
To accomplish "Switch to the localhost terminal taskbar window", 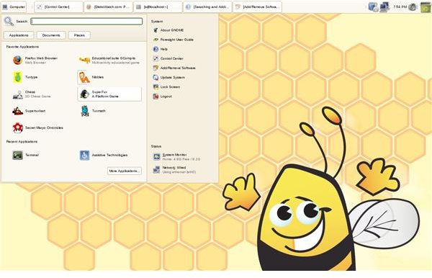I will tap(158, 7).
